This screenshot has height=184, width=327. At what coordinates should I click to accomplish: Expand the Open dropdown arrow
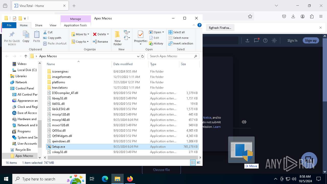pos(163,32)
